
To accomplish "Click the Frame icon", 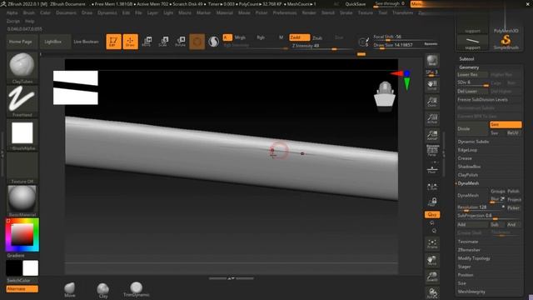I will (432, 243).
